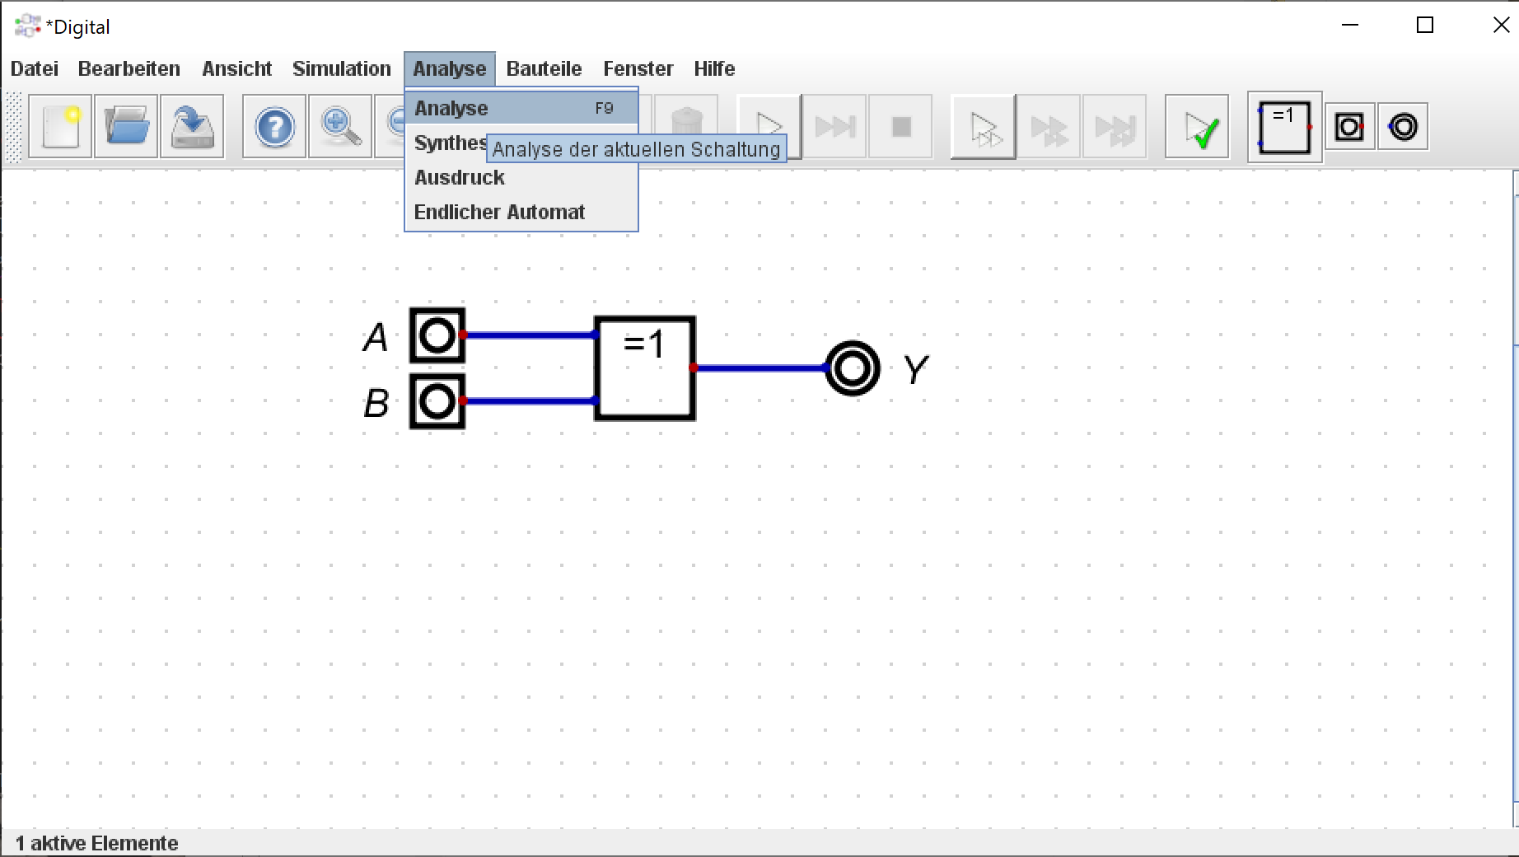Click the Digital app icon in title bar

coord(28,26)
